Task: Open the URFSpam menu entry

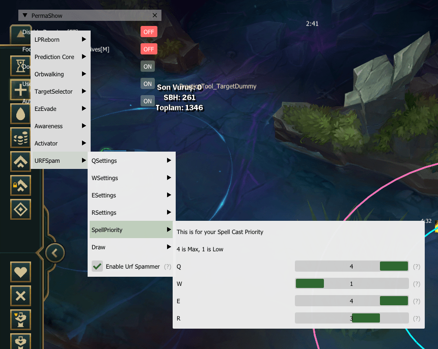Action: click(x=60, y=160)
